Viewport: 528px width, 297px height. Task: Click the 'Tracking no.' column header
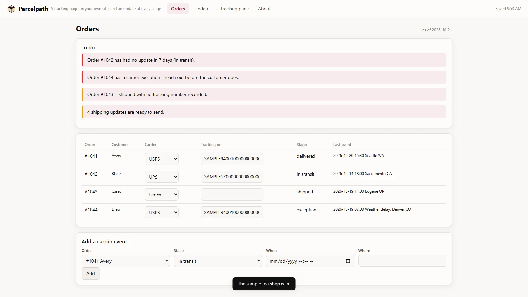pos(212,145)
